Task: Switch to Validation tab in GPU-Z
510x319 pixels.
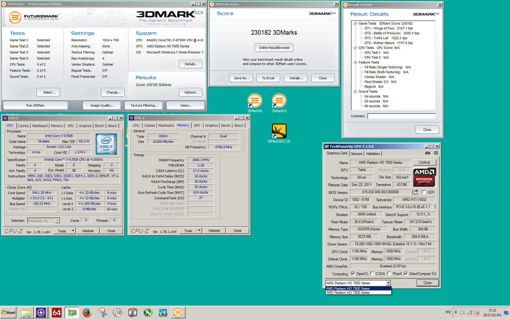Action: point(373,154)
